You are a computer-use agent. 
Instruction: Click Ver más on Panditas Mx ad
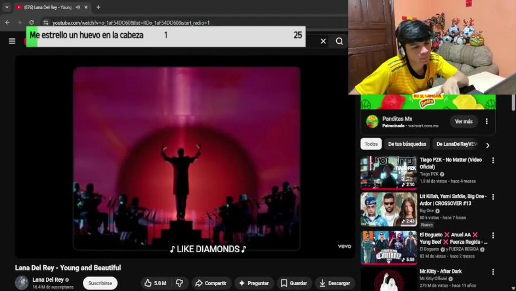click(464, 121)
